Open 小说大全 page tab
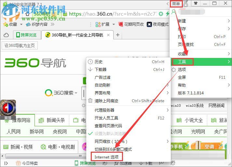 tap(189, 120)
